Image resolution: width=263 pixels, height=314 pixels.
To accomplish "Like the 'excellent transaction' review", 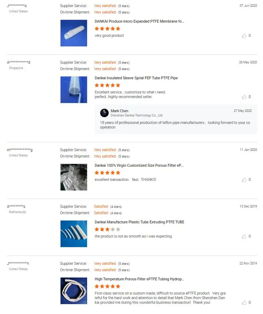I will click(244, 180).
